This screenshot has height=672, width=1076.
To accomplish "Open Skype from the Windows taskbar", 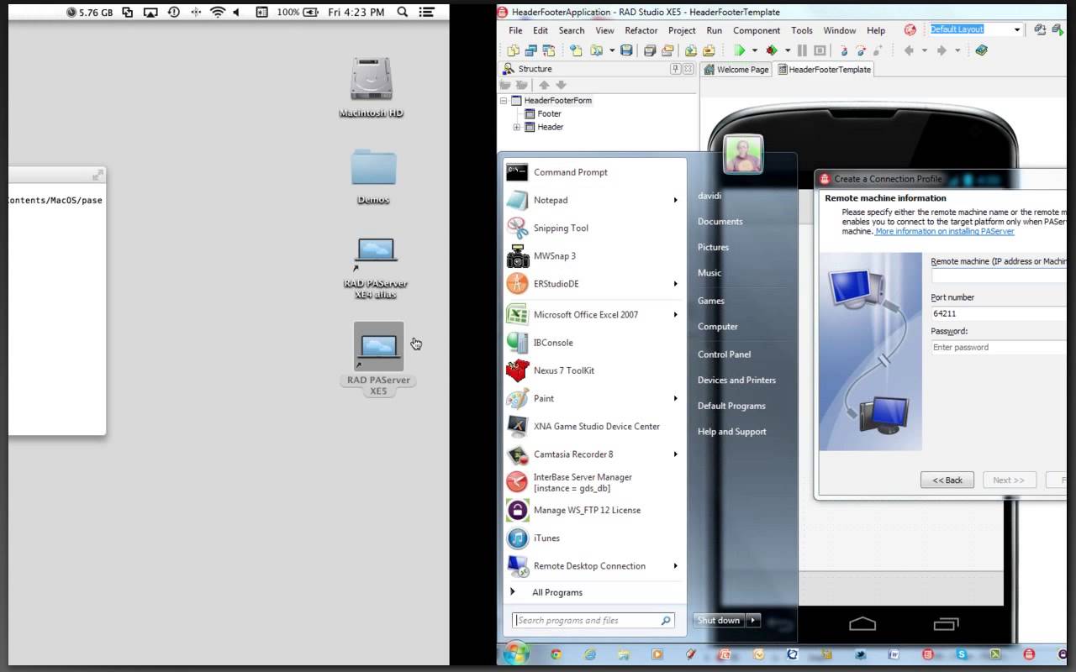I will 961,654.
